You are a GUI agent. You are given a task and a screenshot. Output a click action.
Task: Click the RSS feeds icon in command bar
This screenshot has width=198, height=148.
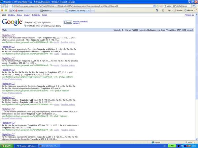(x=163, y=10)
